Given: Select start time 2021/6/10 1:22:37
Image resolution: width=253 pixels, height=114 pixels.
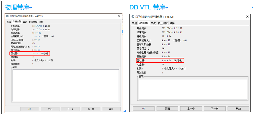Looking at the screenshot, I should tap(172, 28).
